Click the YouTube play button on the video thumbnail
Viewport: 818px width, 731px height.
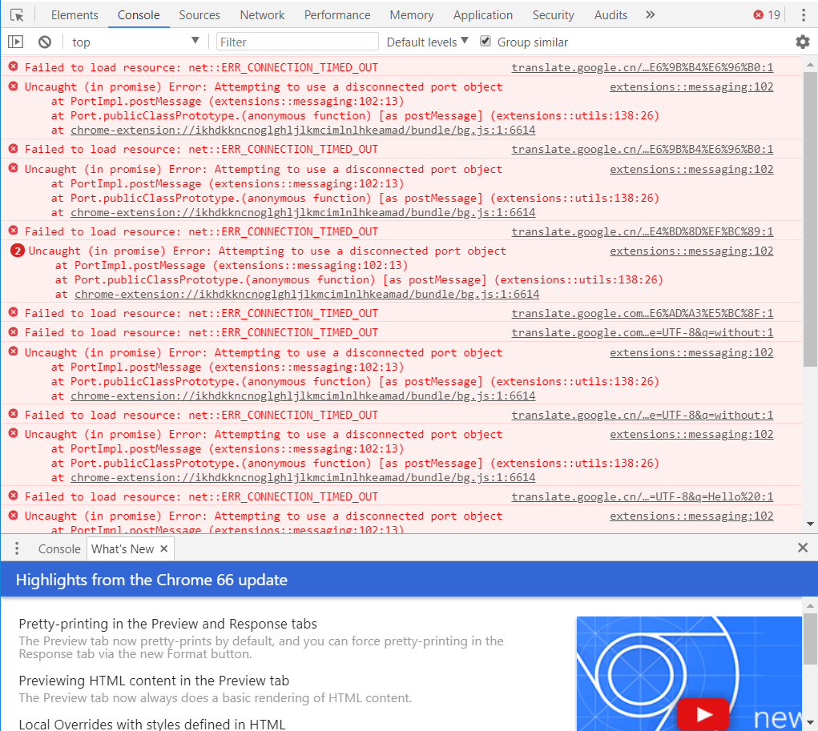[703, 713]
